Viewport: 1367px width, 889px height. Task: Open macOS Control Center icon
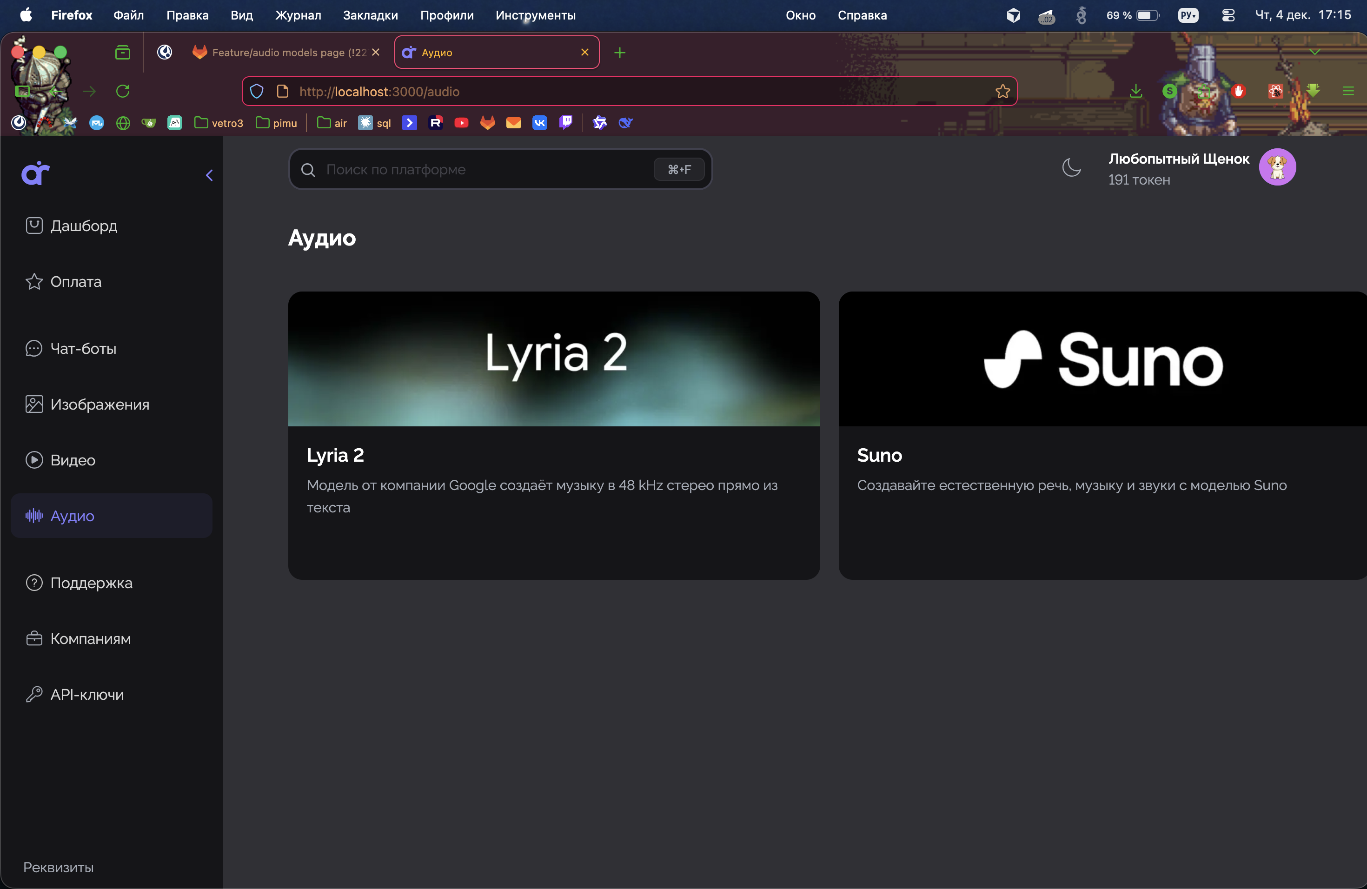coord(1228,15)
